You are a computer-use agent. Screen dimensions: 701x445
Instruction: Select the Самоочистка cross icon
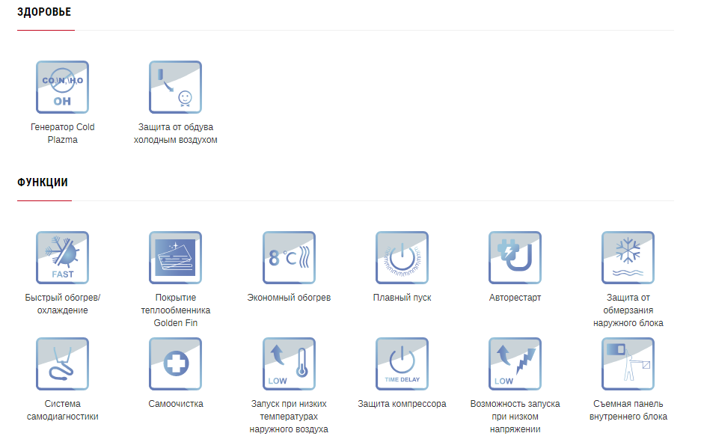coord(175,363)
